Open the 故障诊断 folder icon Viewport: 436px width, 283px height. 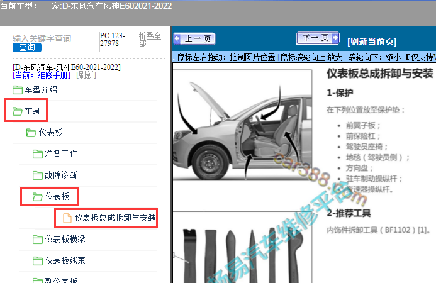pyautogui.click(x=38, y=175)
